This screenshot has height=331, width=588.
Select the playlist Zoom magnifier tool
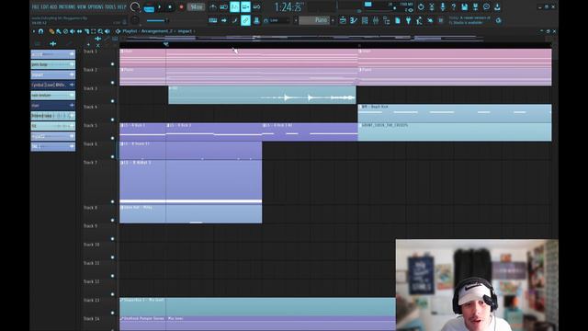[100, 31]
